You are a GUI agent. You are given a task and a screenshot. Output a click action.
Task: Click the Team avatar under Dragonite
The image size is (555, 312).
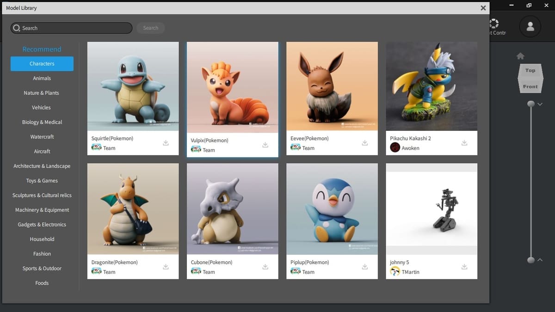96,271
